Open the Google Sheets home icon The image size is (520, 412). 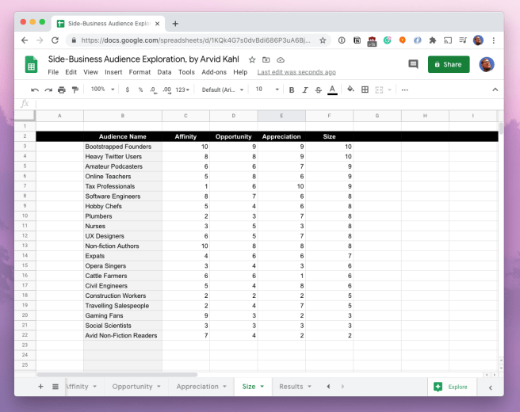tap(31, 64)
